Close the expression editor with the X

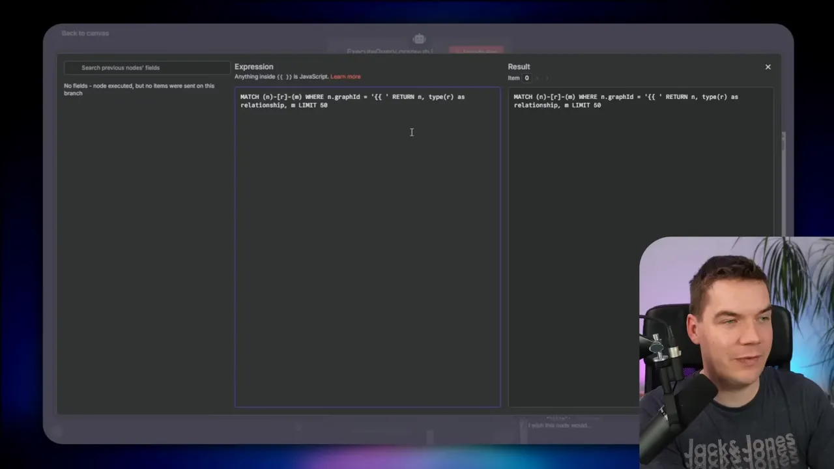pos(768,66)
